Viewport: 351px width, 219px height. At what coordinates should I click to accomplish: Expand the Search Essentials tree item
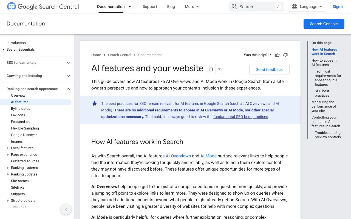point(4,50)
